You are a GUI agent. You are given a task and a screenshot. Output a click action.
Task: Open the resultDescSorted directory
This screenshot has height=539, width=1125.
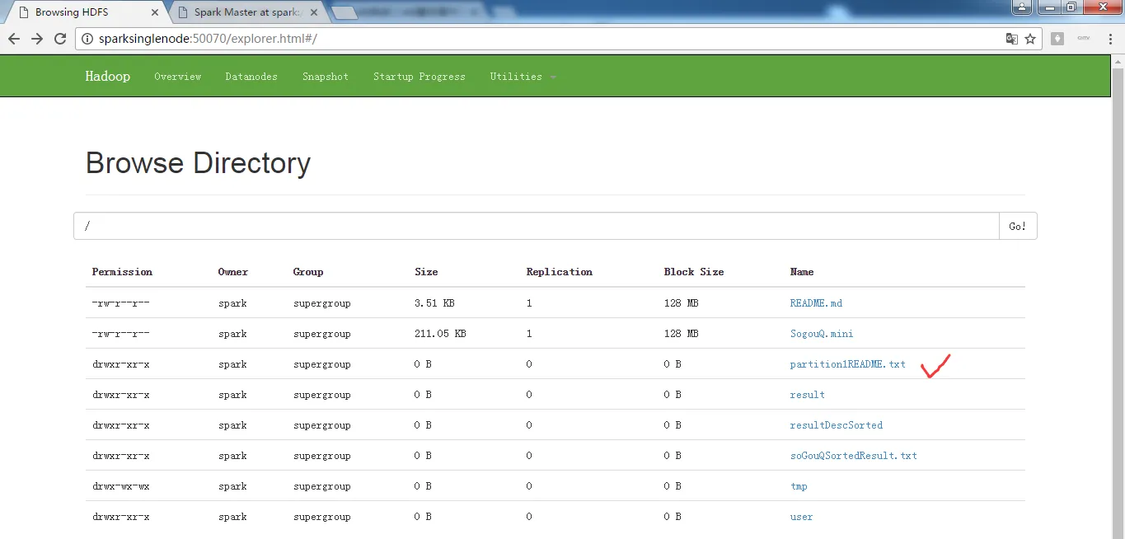[x=836, y=425]
